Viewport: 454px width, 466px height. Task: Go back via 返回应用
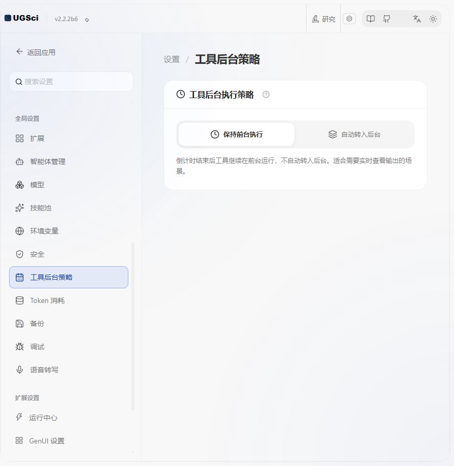tap(36, 52)
